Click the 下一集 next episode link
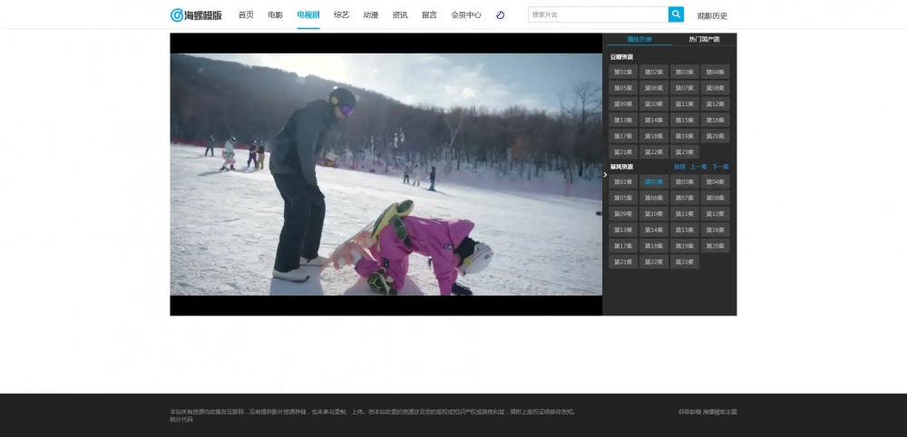This screenshot has width=907, height=437. (x=720, y=167)
